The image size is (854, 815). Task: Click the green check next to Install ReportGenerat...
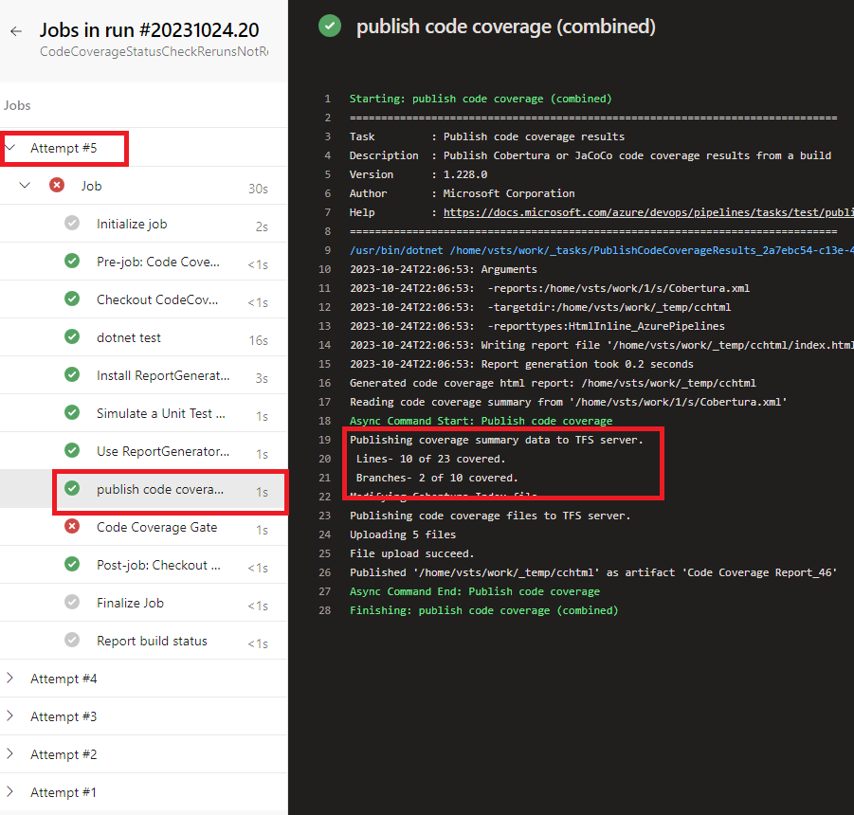coord(72,374)
